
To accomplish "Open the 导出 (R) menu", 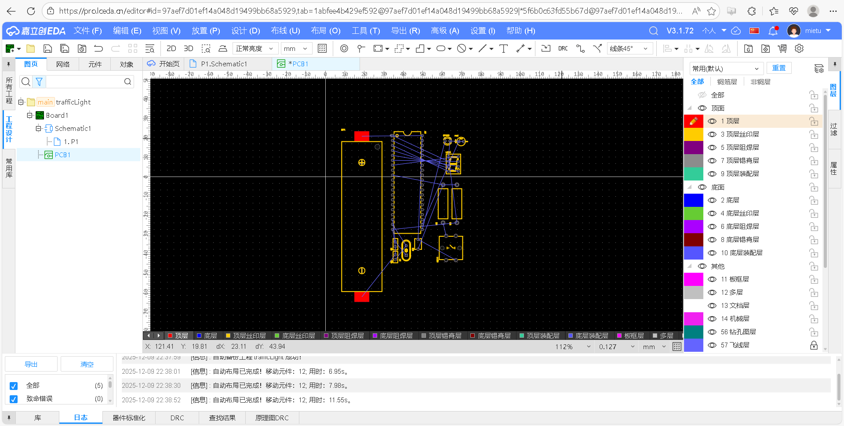I will 405,31.
